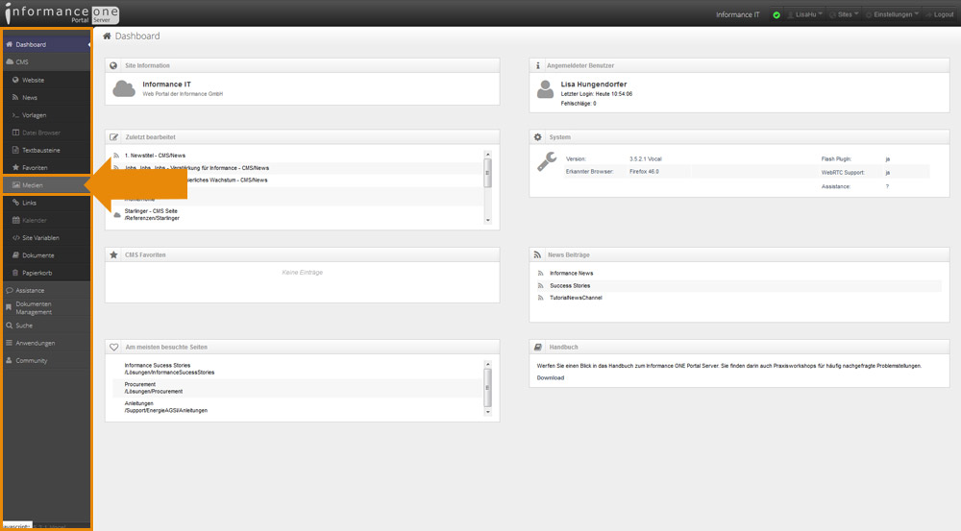Viewport: 961px width, 531px height.
Task: Click the book icon in Handbuch header
Action: [537, 347]
